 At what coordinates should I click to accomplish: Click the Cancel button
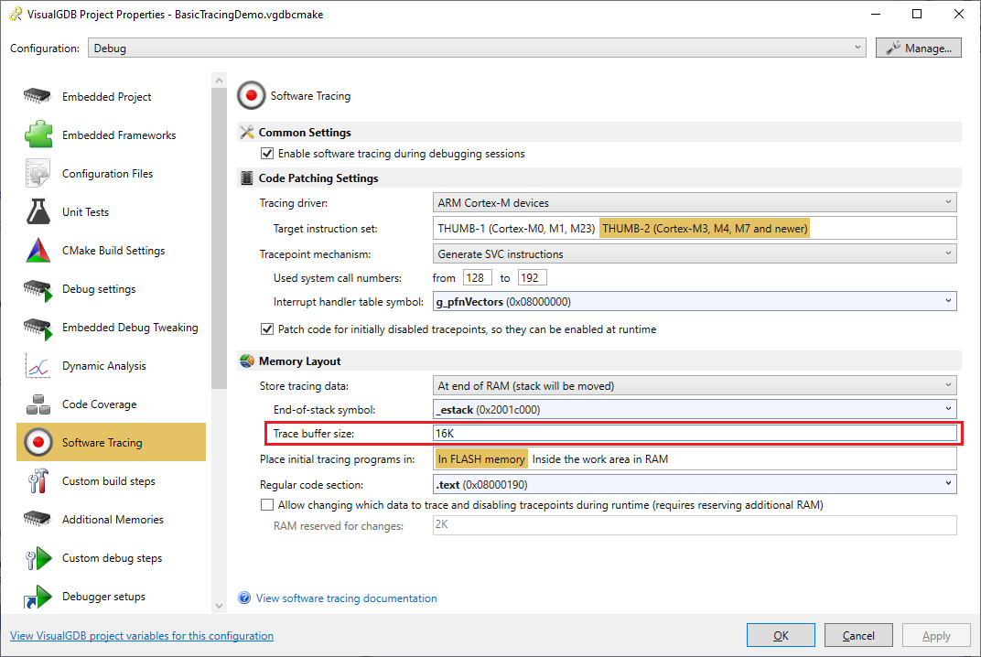pos(858,635)
